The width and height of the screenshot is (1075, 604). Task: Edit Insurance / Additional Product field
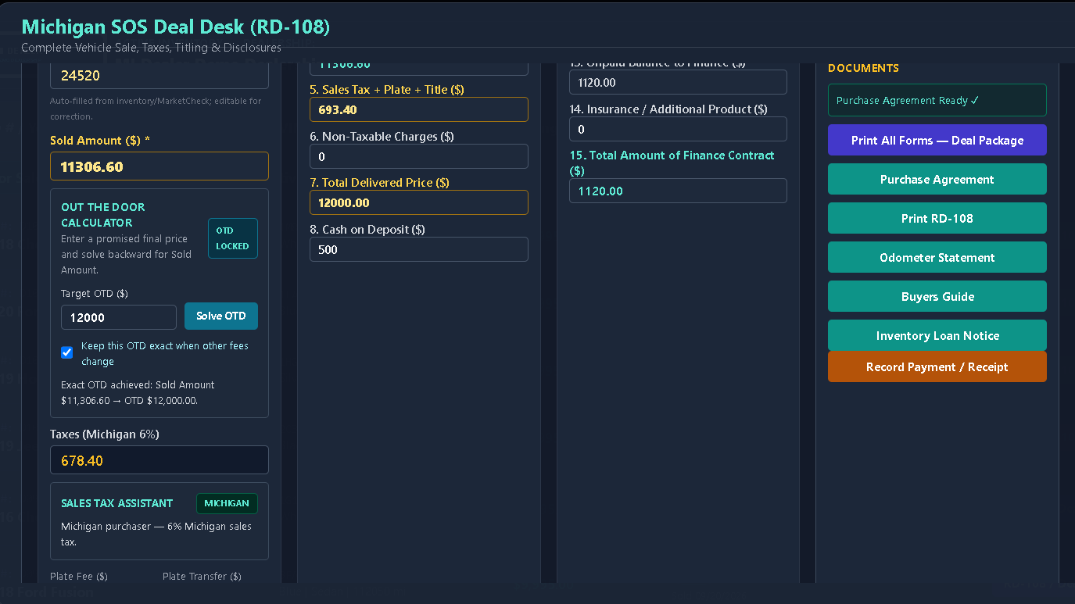pos(678,129)
